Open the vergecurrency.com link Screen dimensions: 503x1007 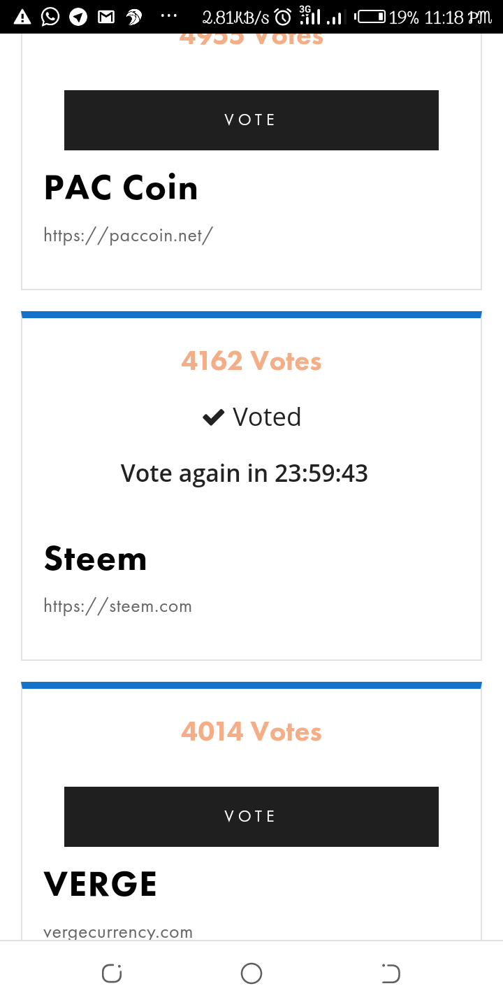coord(118,932)
